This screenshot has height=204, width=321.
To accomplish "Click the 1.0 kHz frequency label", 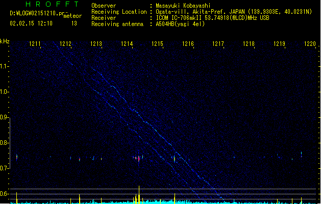I will tap(5, 92).
